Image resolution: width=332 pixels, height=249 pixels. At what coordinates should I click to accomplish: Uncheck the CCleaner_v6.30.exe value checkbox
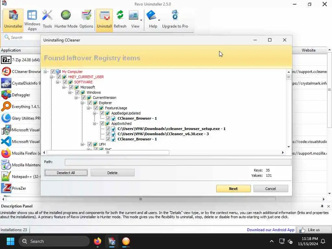click(x=108, y=134)
